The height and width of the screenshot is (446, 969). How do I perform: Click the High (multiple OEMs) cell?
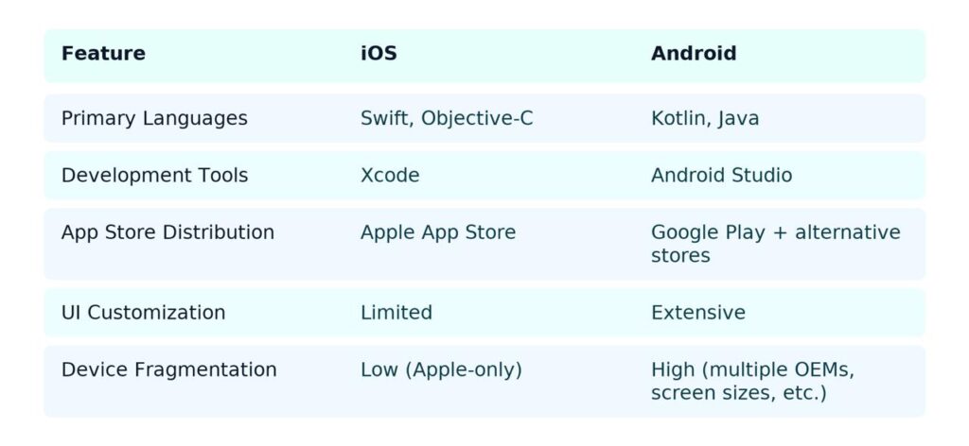pos(752,381)
